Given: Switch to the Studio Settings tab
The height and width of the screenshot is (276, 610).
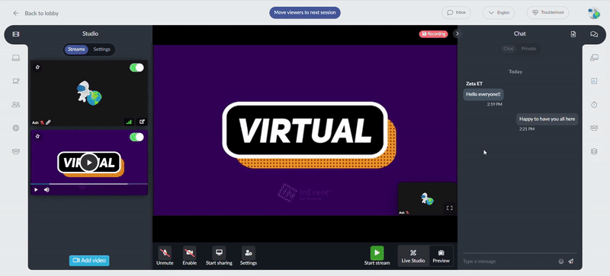Looking at the screenshot, I should (x=101, y=49).
